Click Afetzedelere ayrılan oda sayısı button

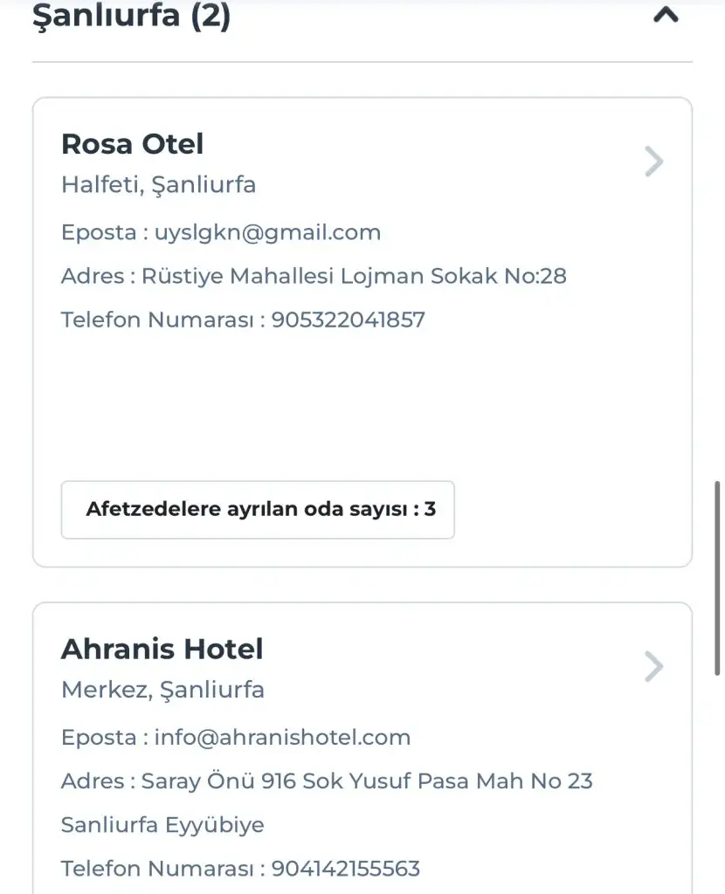[258, 509]
